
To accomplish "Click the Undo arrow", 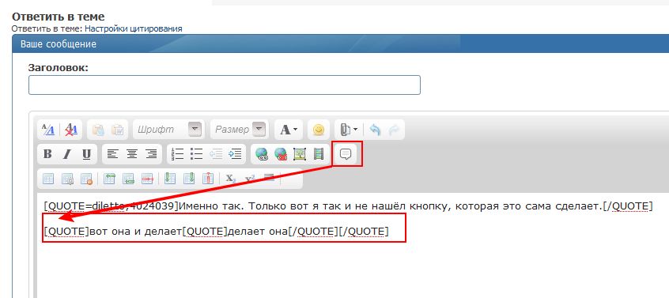I will (375, 130).
